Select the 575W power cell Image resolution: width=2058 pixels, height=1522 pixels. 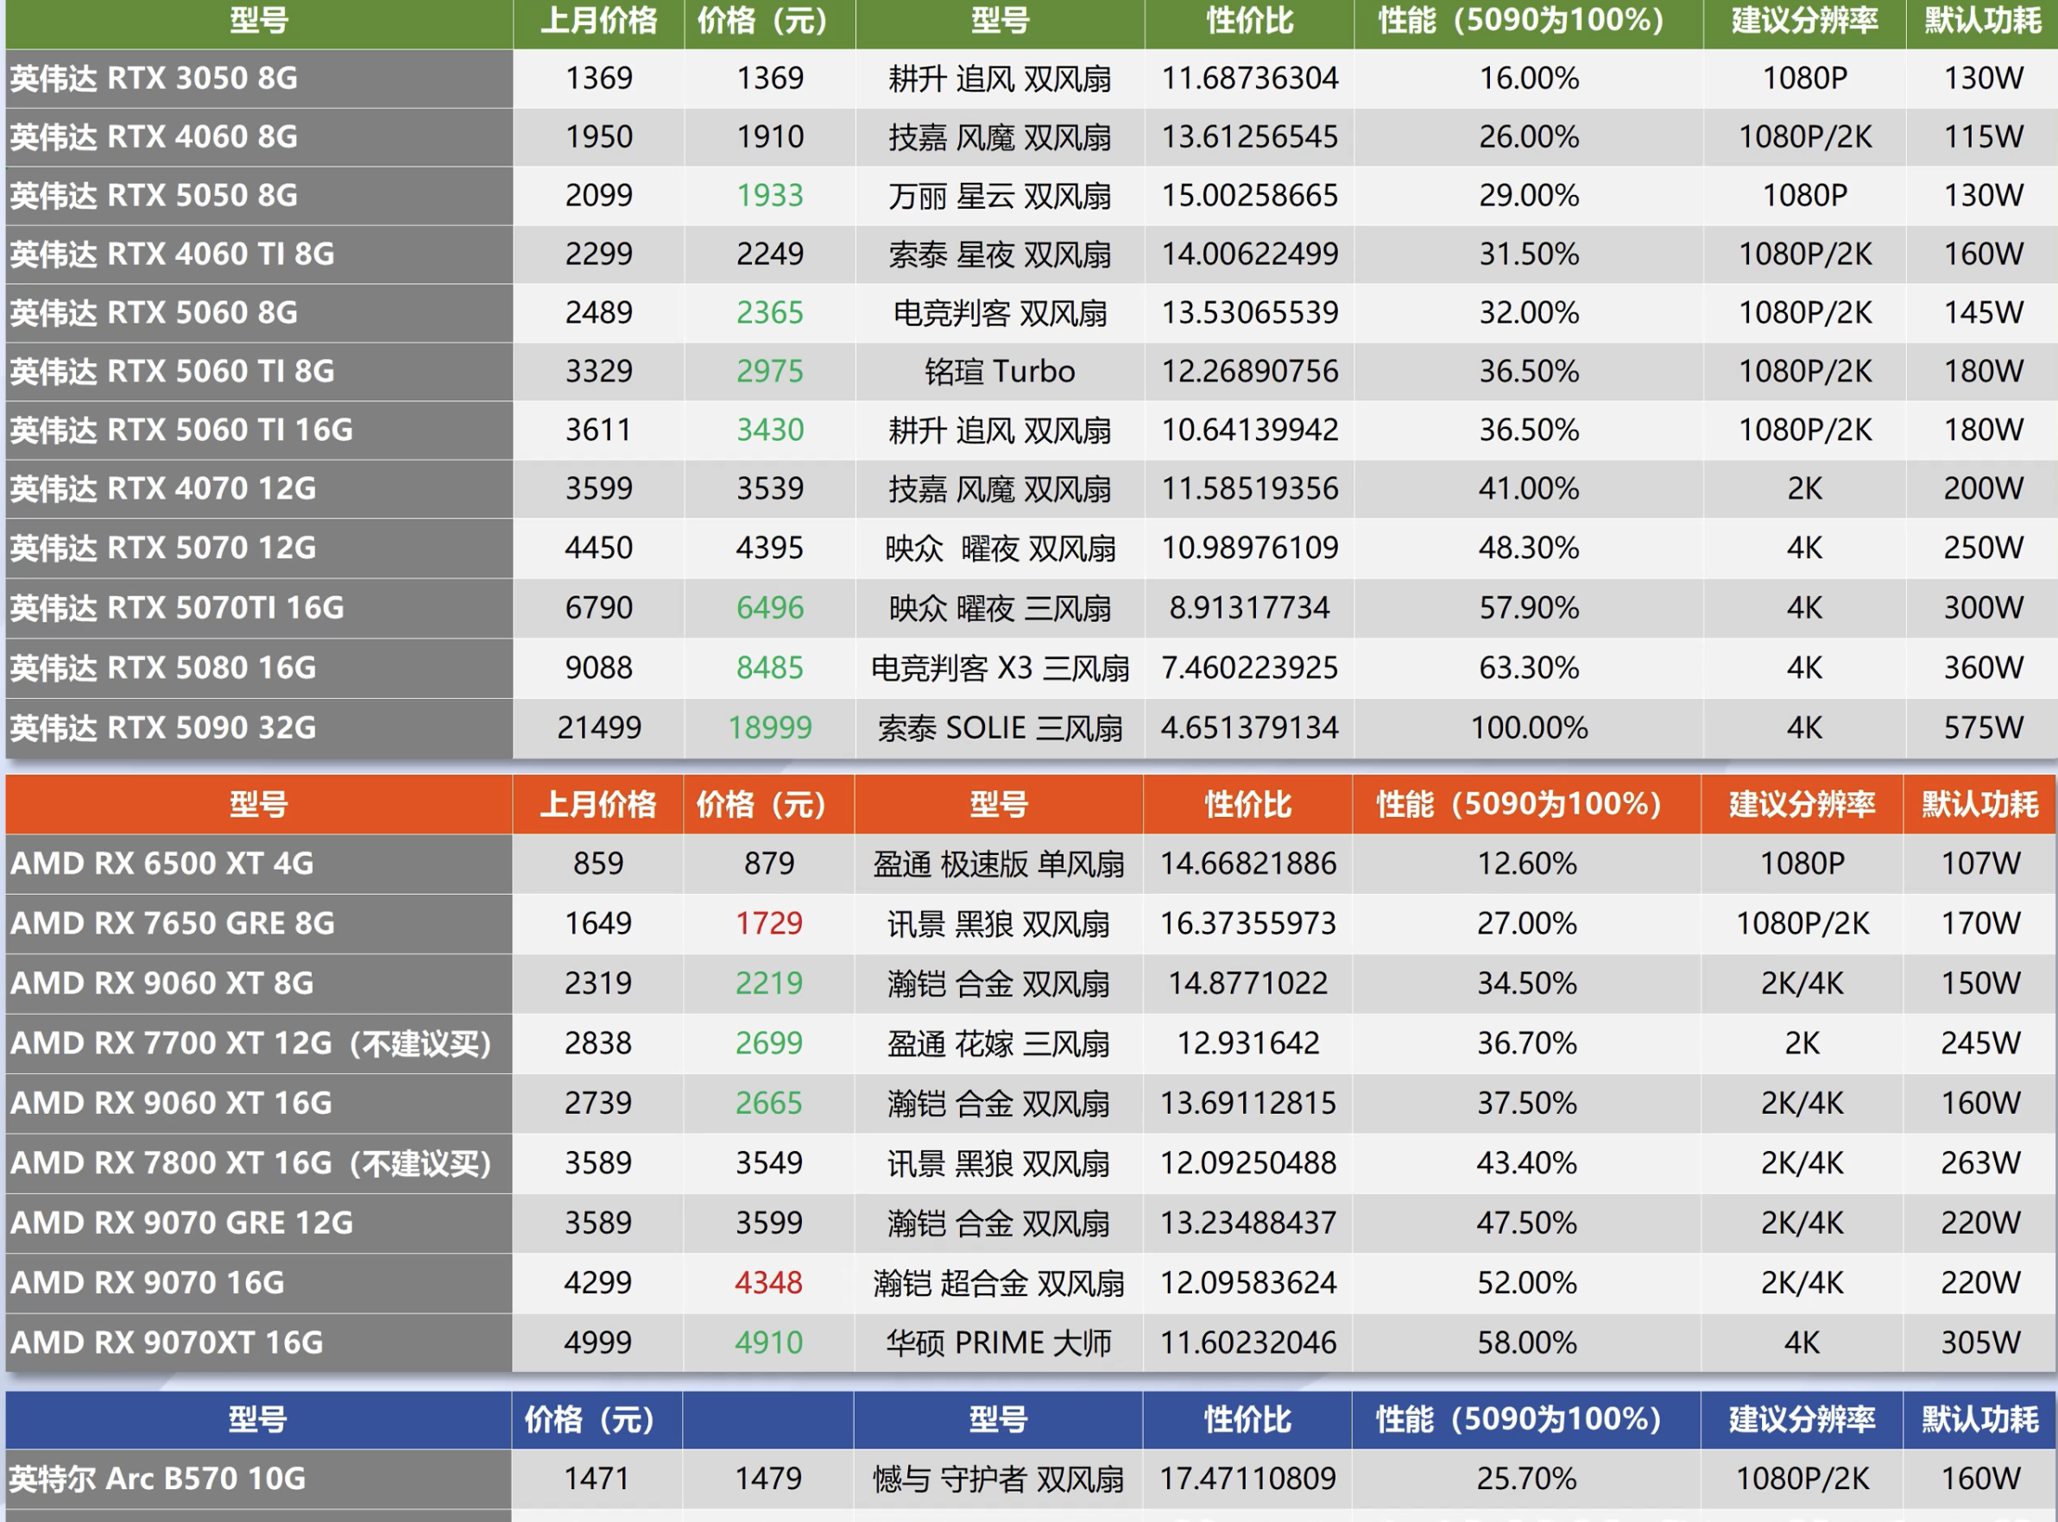1982,728
